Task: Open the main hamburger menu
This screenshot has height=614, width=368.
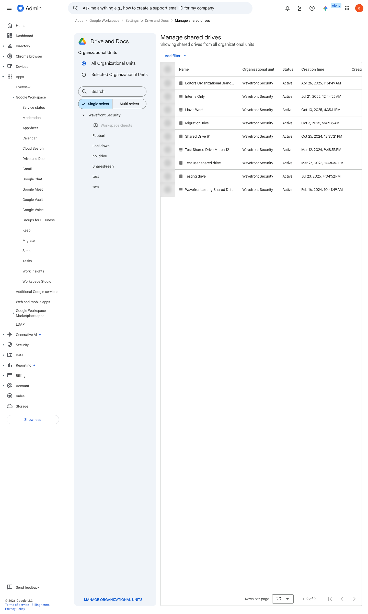Action: coord(9,8)
